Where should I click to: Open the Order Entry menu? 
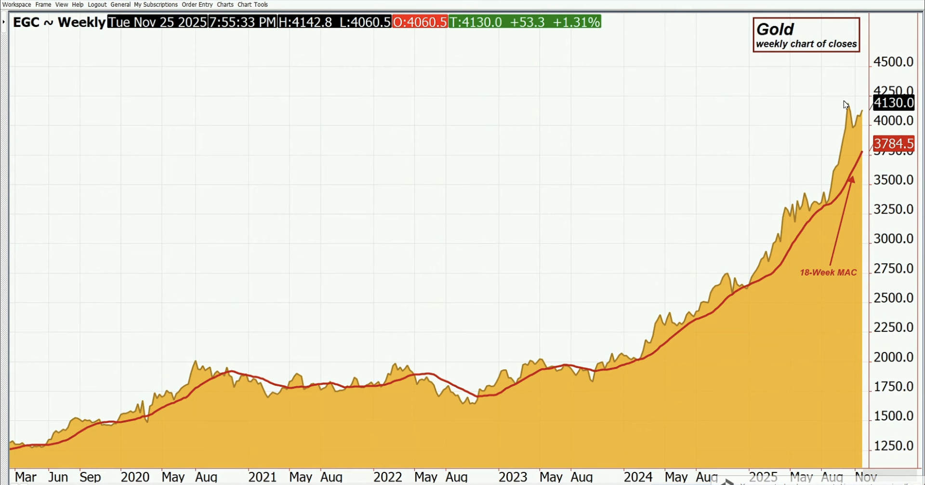tap(197, 5)
